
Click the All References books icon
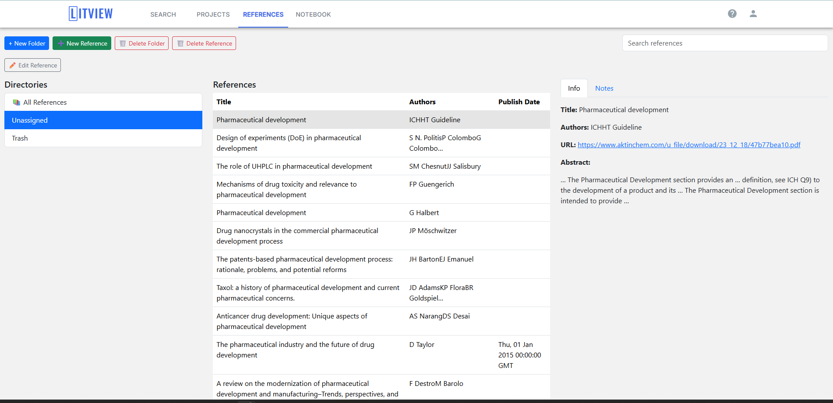(16, 102)
